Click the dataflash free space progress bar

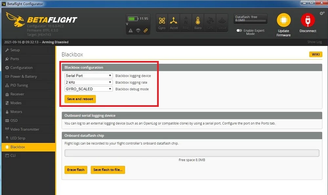250,18
